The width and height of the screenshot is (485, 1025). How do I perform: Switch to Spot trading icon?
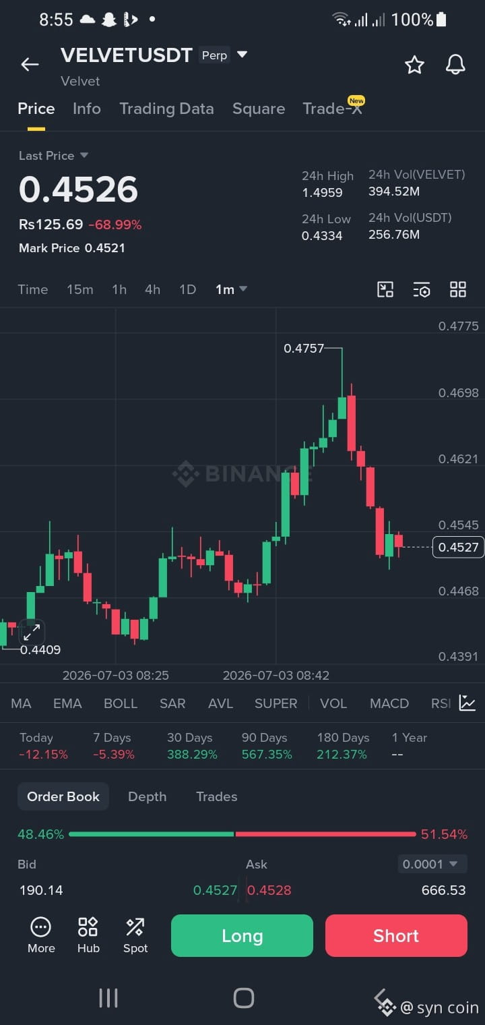pyautogui.click(x=135, y=935)
